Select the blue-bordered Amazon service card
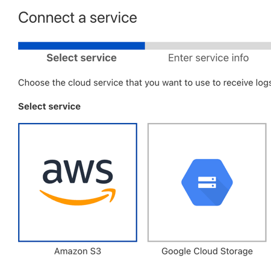271x264 pixels. click(x=78, y=182)
